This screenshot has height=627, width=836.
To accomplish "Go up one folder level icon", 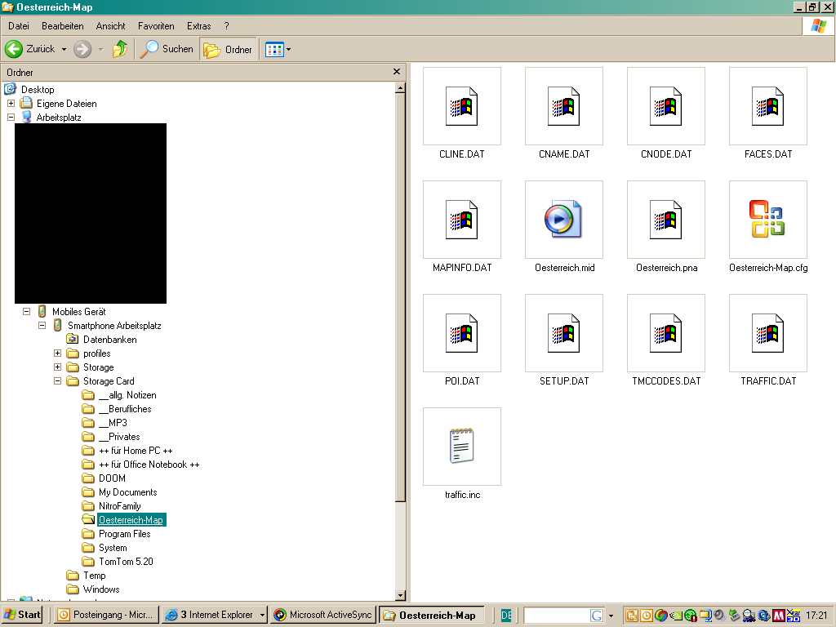I will [120, 49].
